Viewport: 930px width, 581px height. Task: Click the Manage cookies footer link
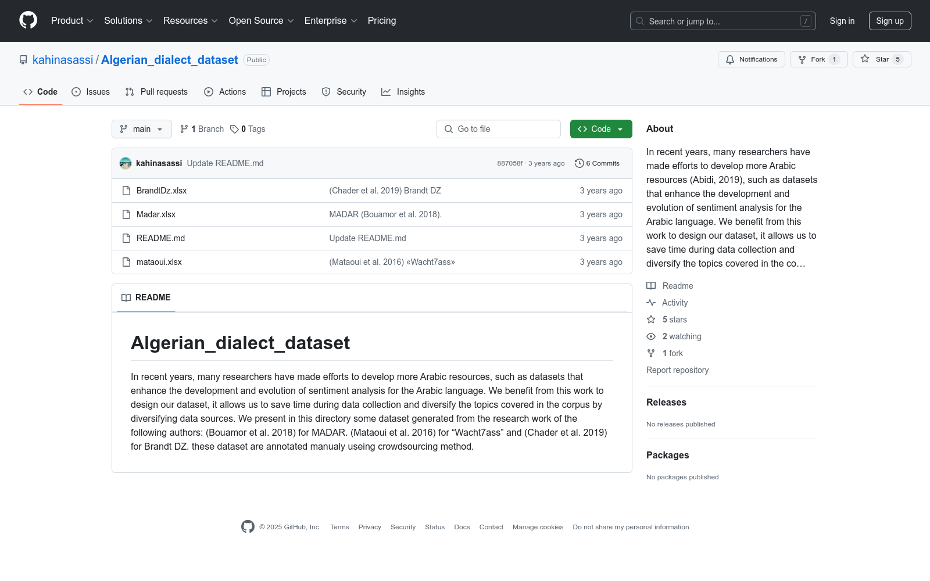(x=538, y=527)
